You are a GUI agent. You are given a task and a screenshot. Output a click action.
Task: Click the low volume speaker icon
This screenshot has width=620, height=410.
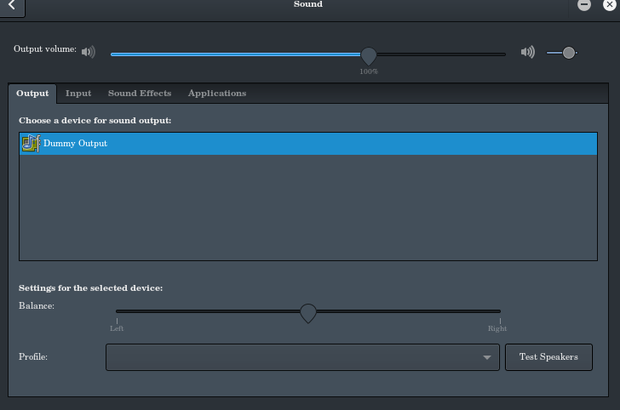(x=89, y=52)
